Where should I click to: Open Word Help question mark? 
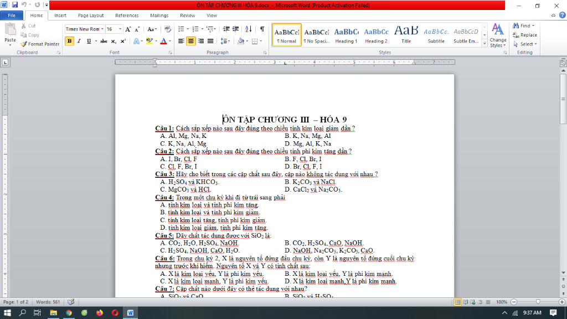[x=563, y=15]
